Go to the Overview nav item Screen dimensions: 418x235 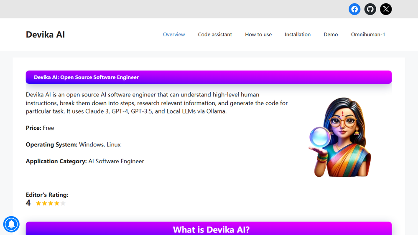[x=174, y=35]
